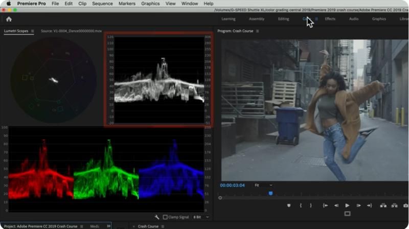Click the vectorscope display
The width and height of the screenshot is (409, 229).
tap(54, 80)
